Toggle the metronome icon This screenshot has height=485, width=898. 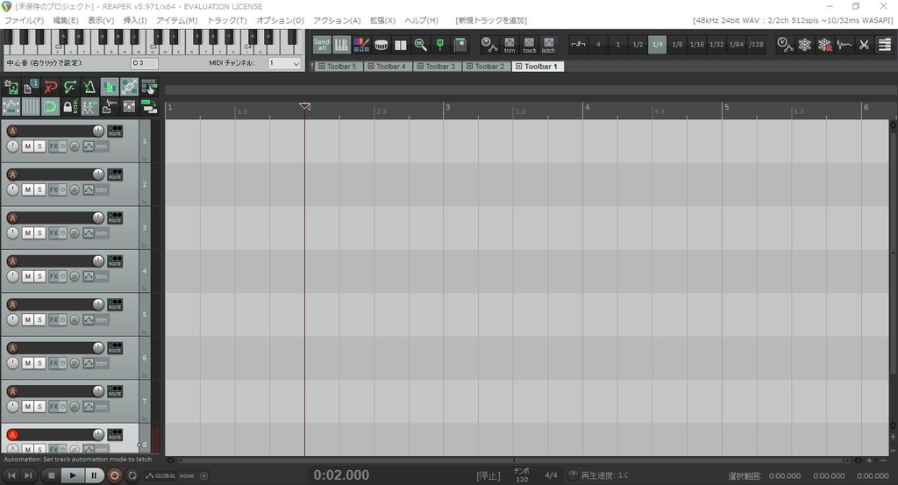(x=90, y=87)
